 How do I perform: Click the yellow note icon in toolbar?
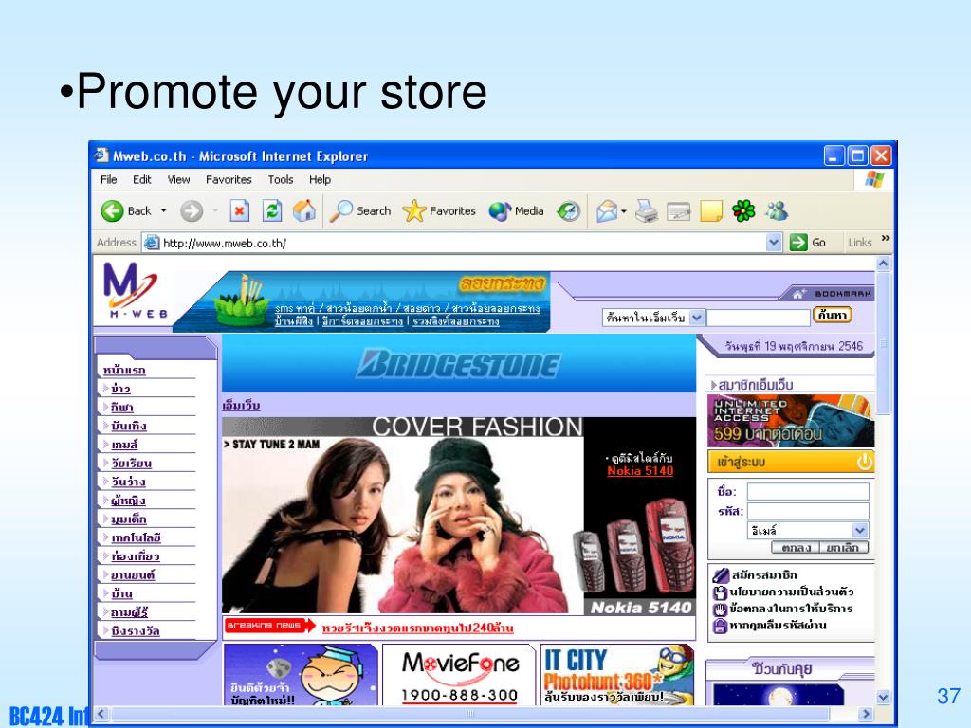(x=711, y=211)
